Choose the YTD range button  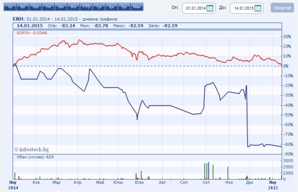pyautogui.click(x=87, y=7)
